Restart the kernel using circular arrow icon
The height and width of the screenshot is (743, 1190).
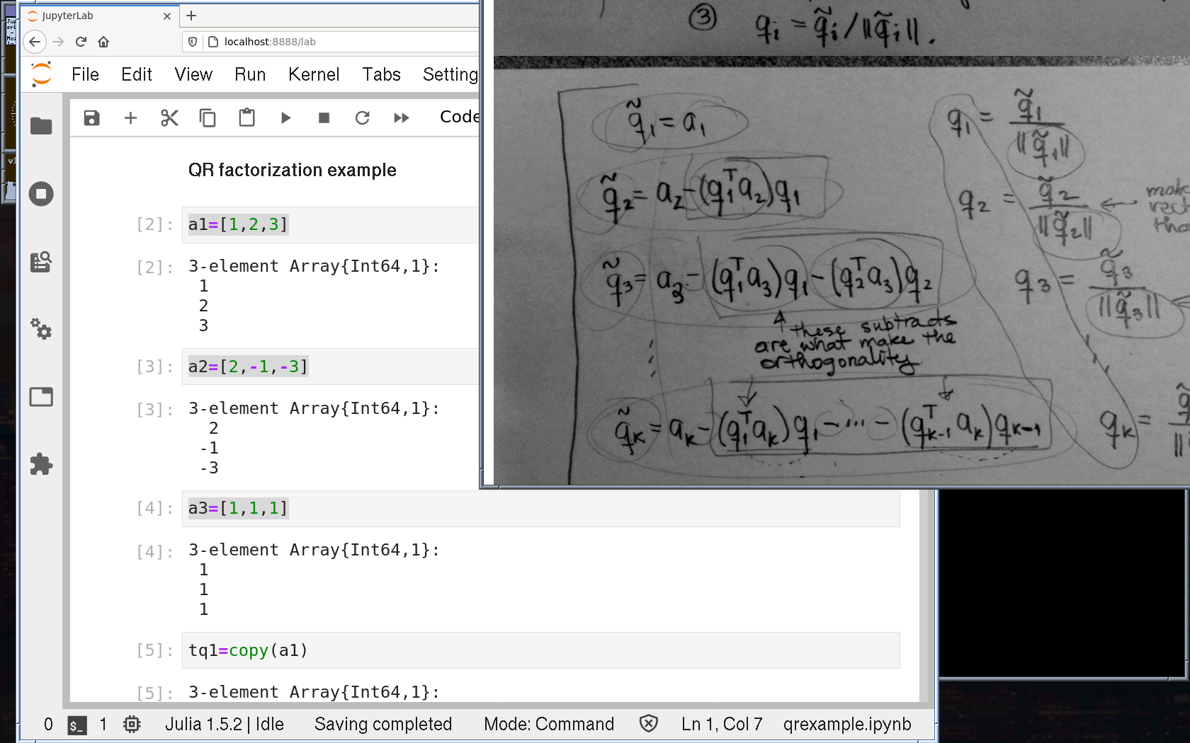[x=363, y=117]
